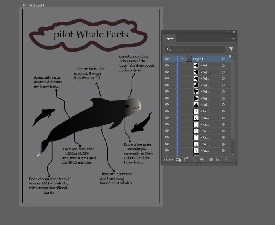Hide Layer 1 using its eye icon
The width and height of the screenshot is (275, 225).
[167, 59]
